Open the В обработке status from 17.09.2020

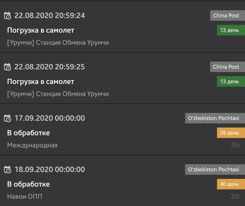[x=29, y=133]
